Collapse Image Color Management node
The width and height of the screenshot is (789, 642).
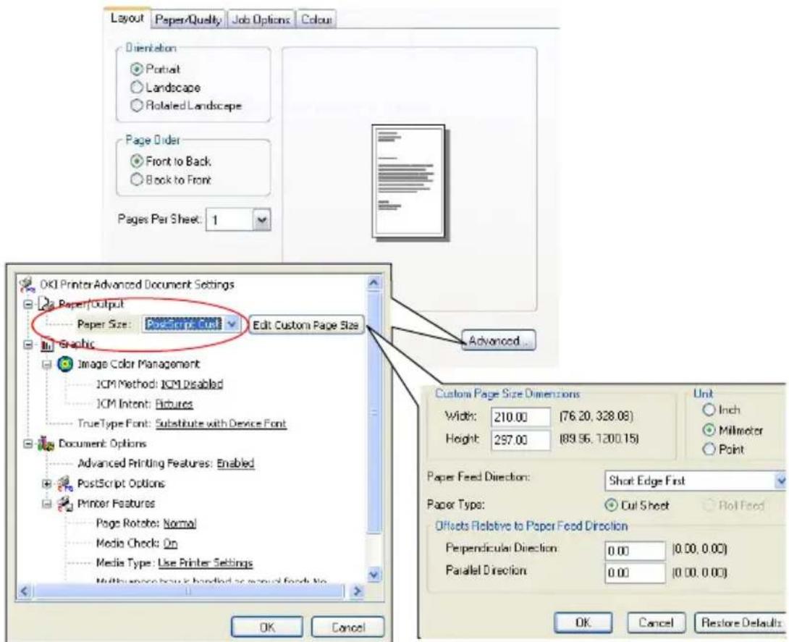(47, 364)
